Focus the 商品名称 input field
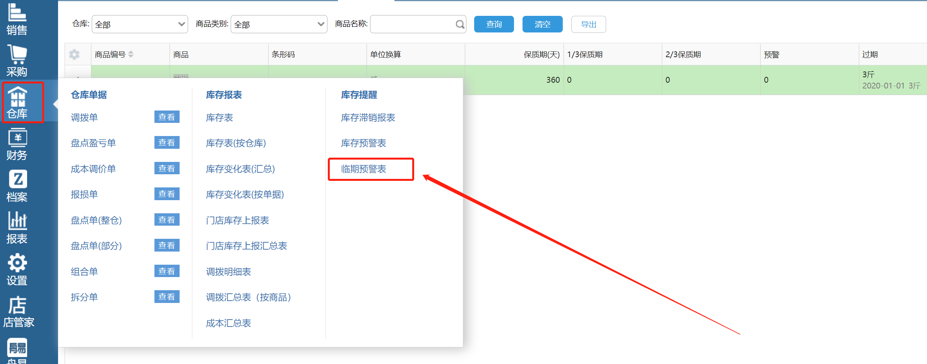This screenshot has width=927, height=364. click(418, 24)
